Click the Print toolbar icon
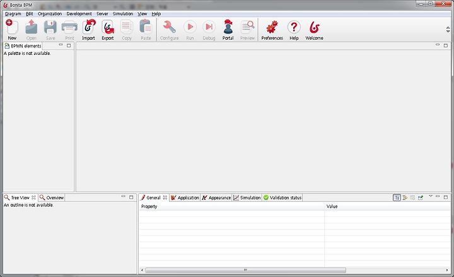454x277 pixels. [x=69, y=30]
